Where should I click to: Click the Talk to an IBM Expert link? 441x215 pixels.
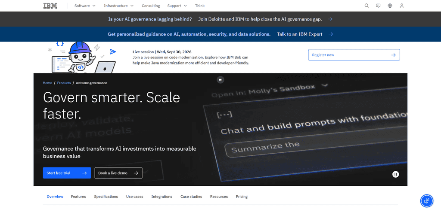click(x=300, y=34)
